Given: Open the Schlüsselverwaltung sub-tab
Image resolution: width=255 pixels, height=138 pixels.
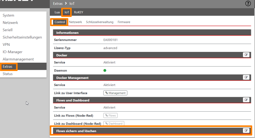Looking at the screenshot, I should (x=100, y=22).
